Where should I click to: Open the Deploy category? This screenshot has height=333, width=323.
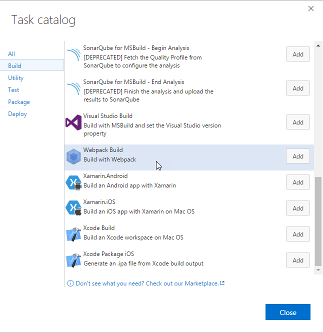tap(17, 114)
